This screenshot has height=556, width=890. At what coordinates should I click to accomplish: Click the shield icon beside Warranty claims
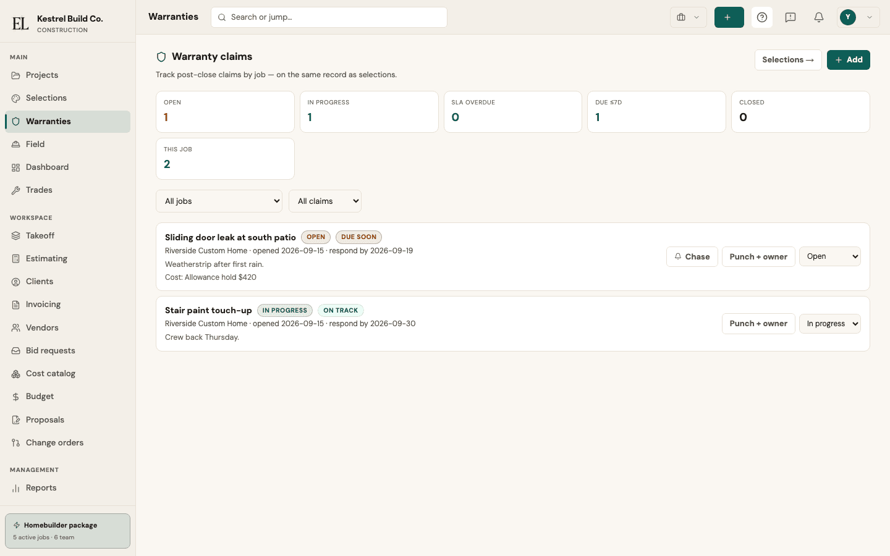[x=161, y=57]
